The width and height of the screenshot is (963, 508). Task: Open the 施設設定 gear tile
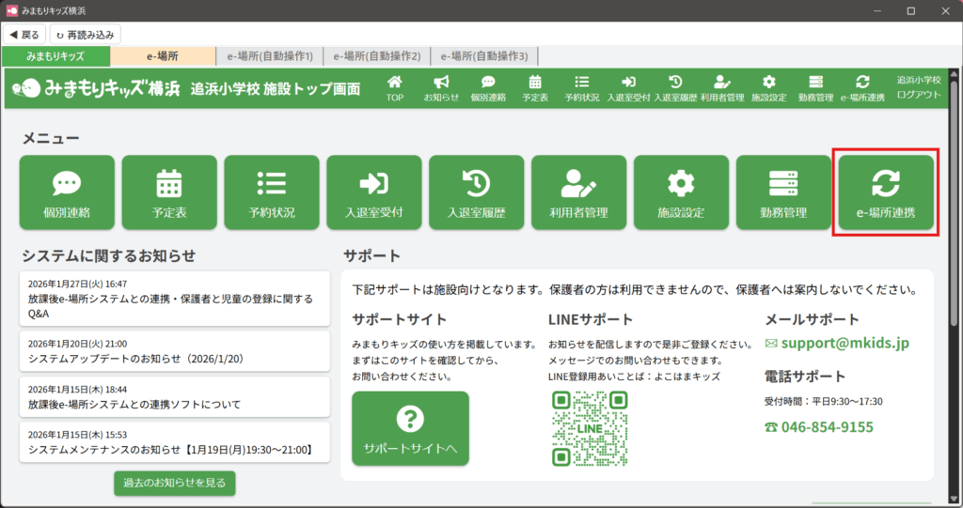pyautogui.click(x=681, y=193)
